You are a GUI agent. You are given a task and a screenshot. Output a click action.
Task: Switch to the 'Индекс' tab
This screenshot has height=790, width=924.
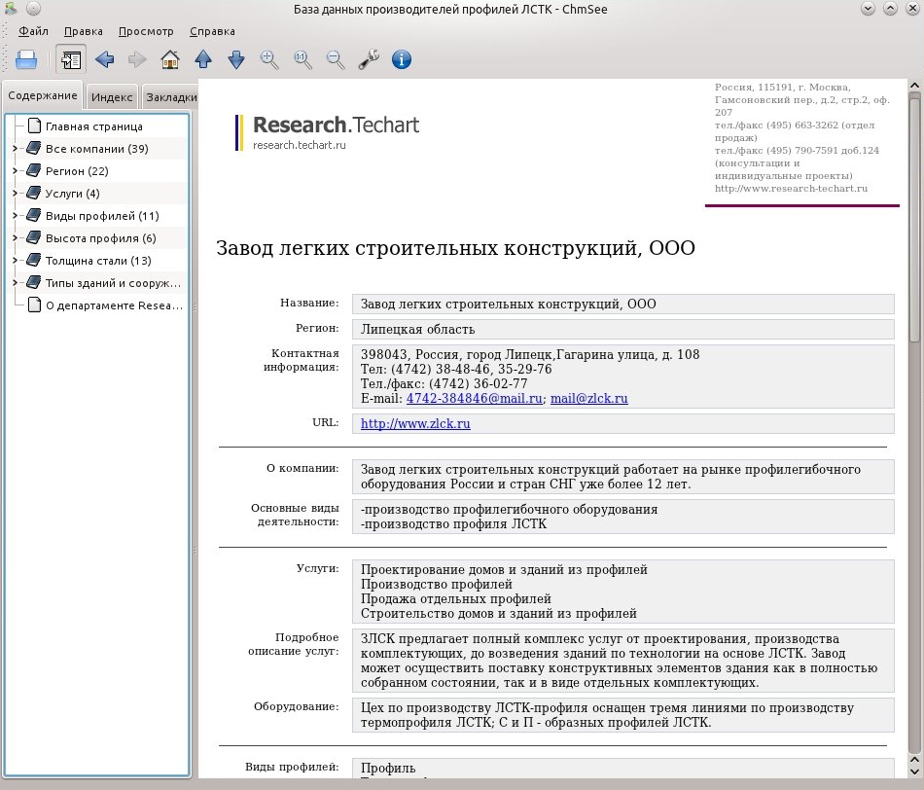pyautogui.click(x=112, y=96)
